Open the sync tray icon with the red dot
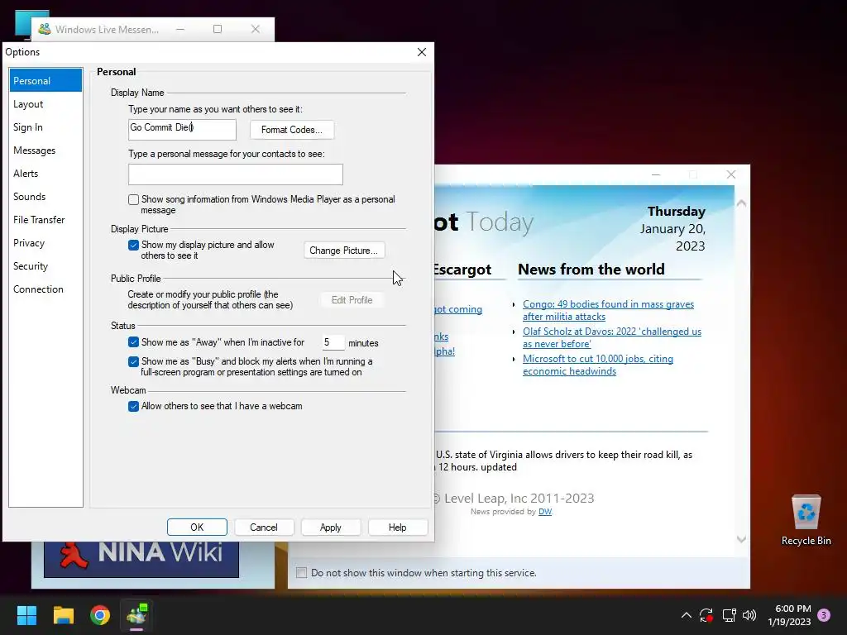The image size is (847, 635). pos(706,615)
